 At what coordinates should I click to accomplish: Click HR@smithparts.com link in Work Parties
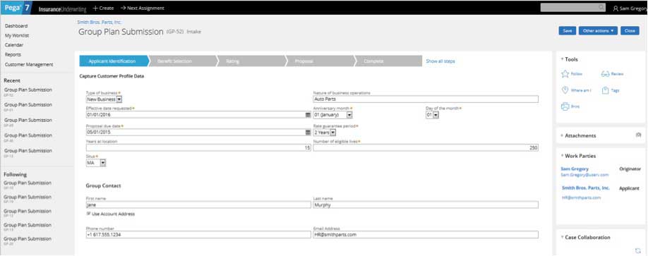581,197
